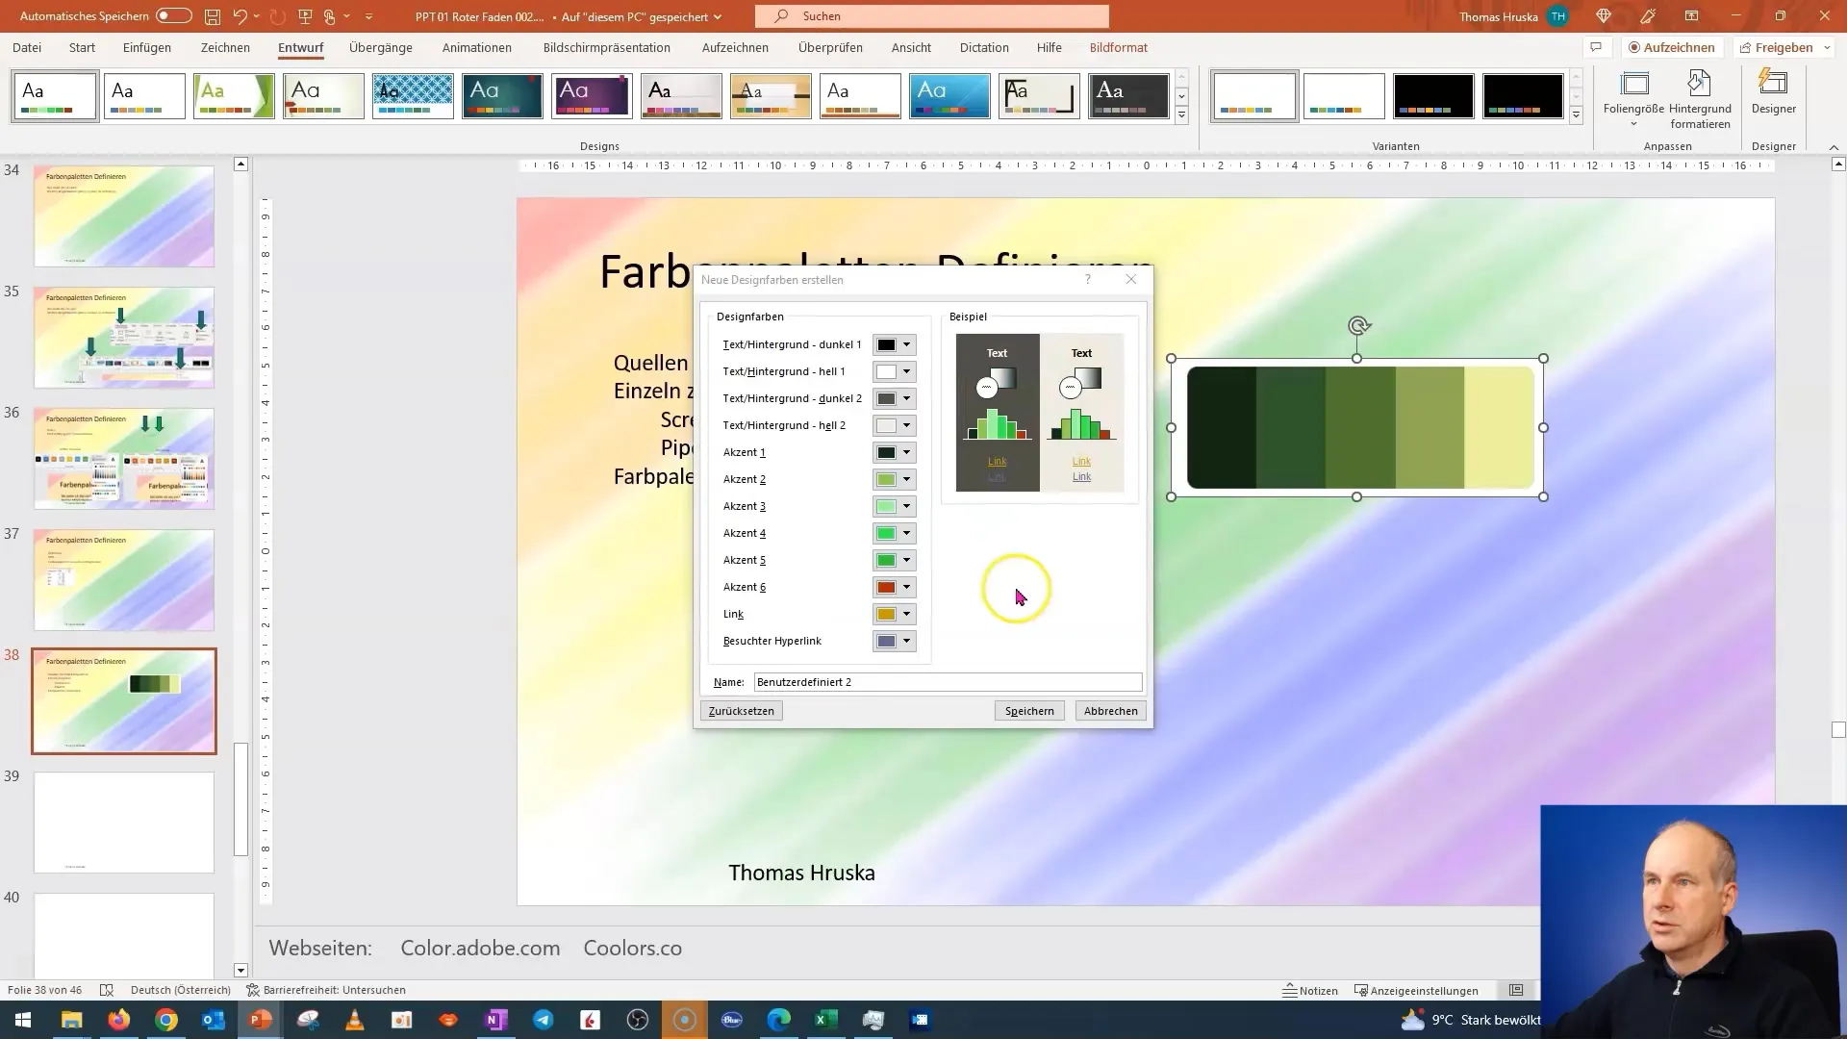Open Akzent 2 color dropdown
The width and height of the screenshot is (1847, 1039).
click(x=906, y=479)
